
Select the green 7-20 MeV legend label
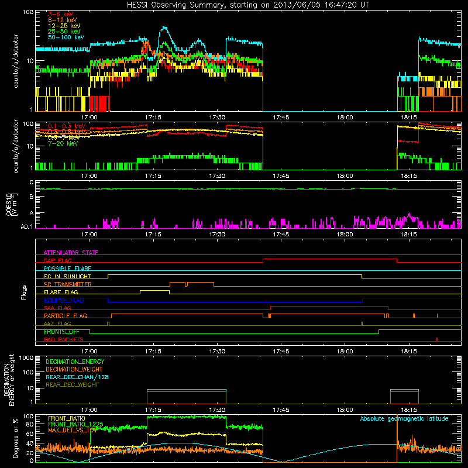click(63, 143)
